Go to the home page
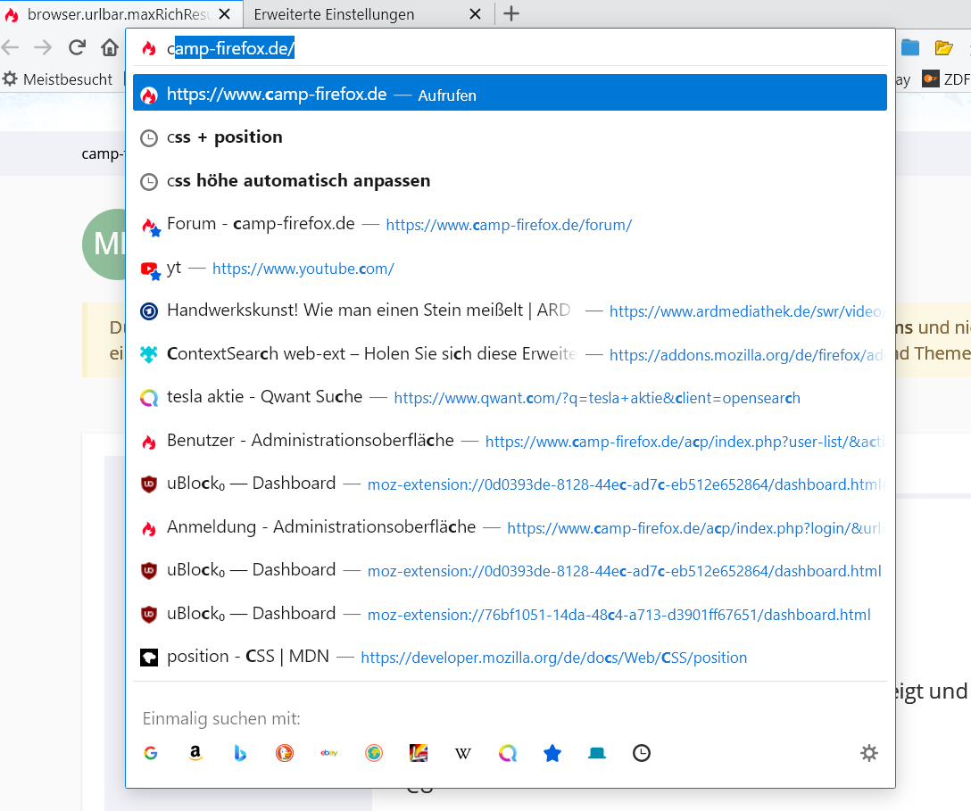This screenshot has width=971, height=811. (109, 48)
